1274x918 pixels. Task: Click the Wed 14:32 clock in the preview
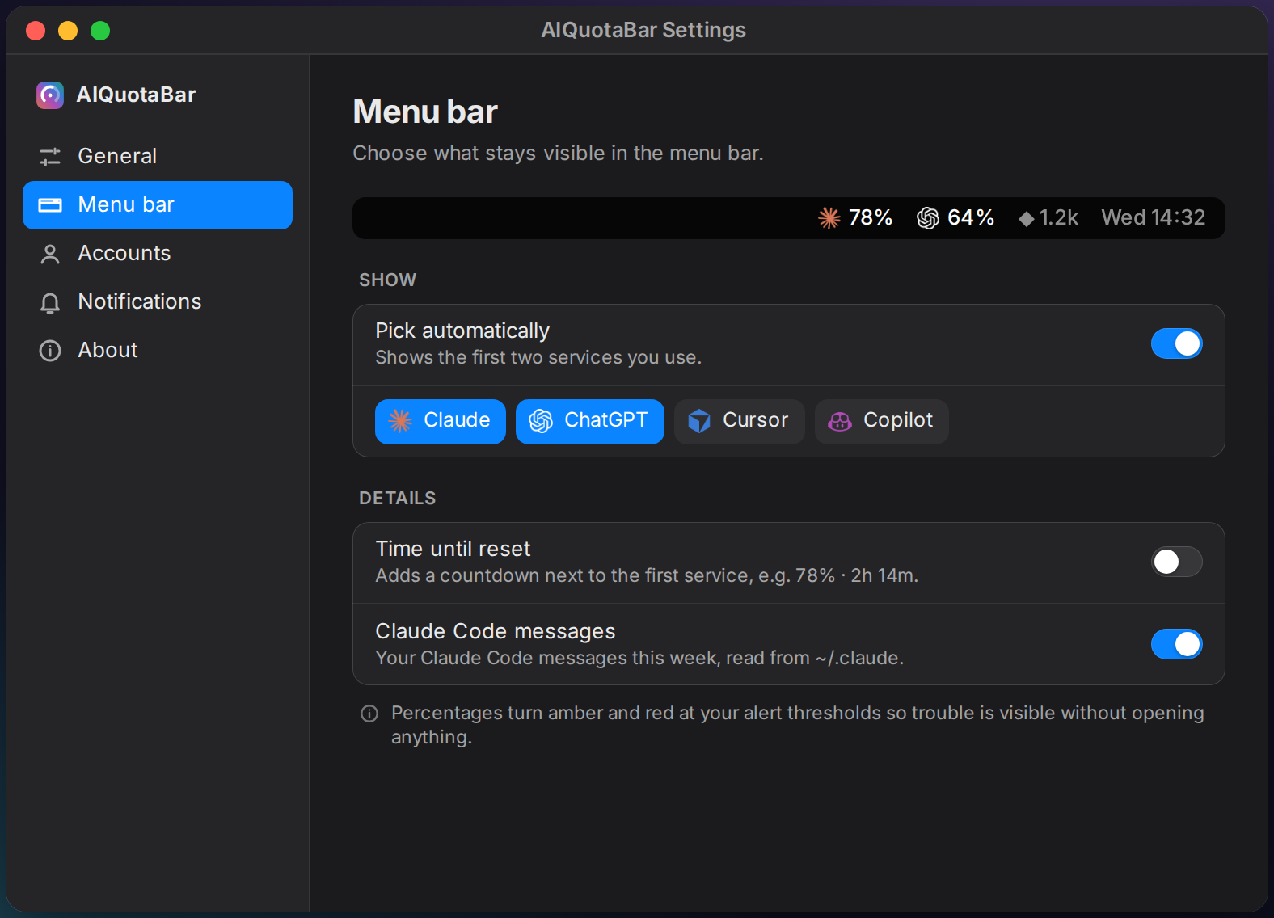(1154, 218)
